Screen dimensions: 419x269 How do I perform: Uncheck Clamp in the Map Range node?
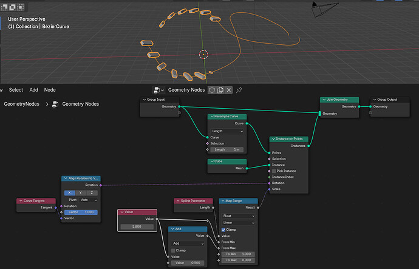(x=223, y=230)
